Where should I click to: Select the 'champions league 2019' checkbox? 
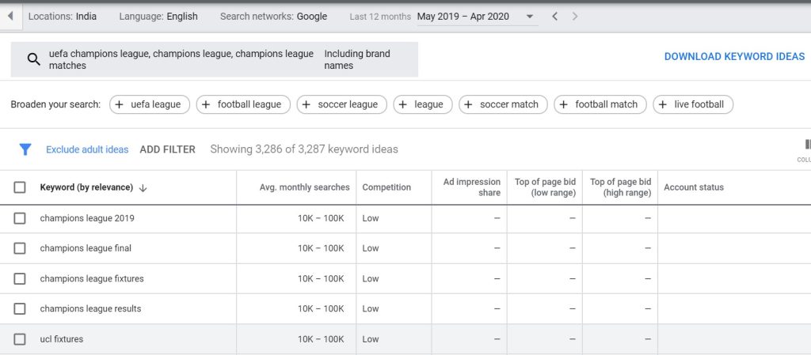tap(20, 218)
